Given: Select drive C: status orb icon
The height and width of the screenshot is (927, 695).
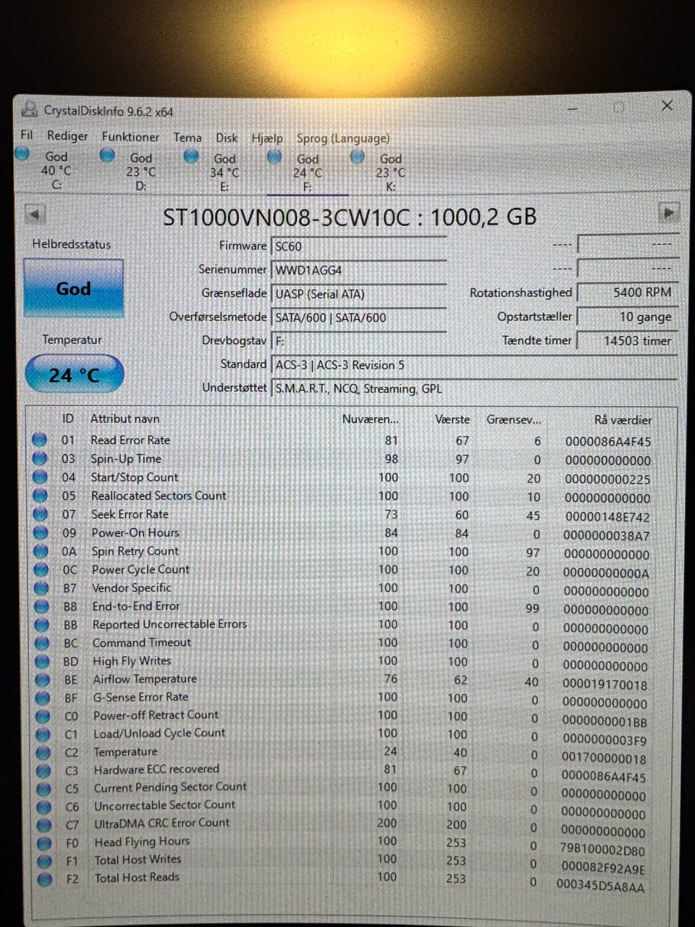Looking at the screenshot, I should click(x=22, y=154).
